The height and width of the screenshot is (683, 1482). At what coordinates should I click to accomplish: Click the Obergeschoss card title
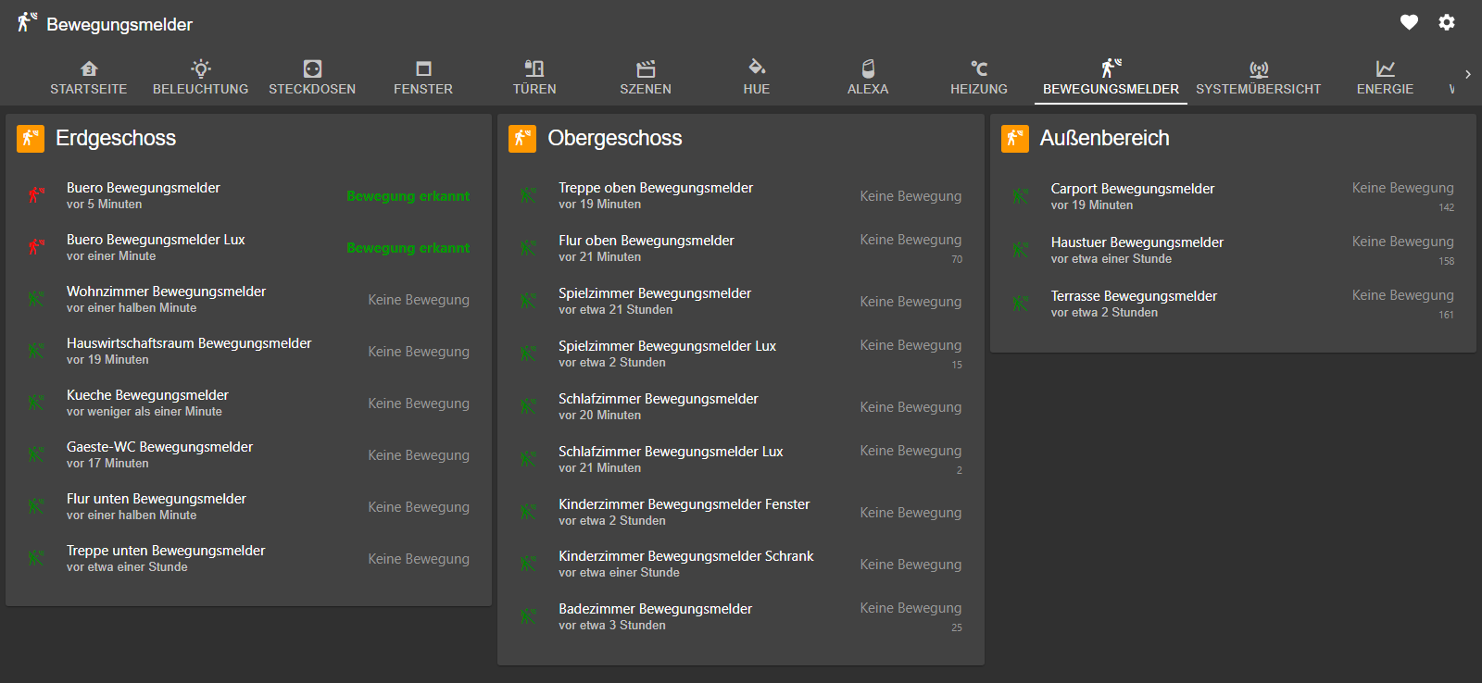[x=615, y=138]
